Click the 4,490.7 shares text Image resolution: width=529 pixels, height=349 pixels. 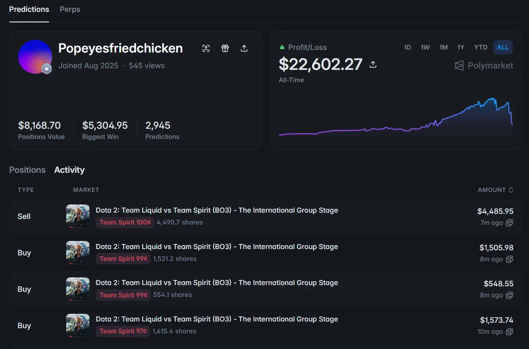[180, 222]
